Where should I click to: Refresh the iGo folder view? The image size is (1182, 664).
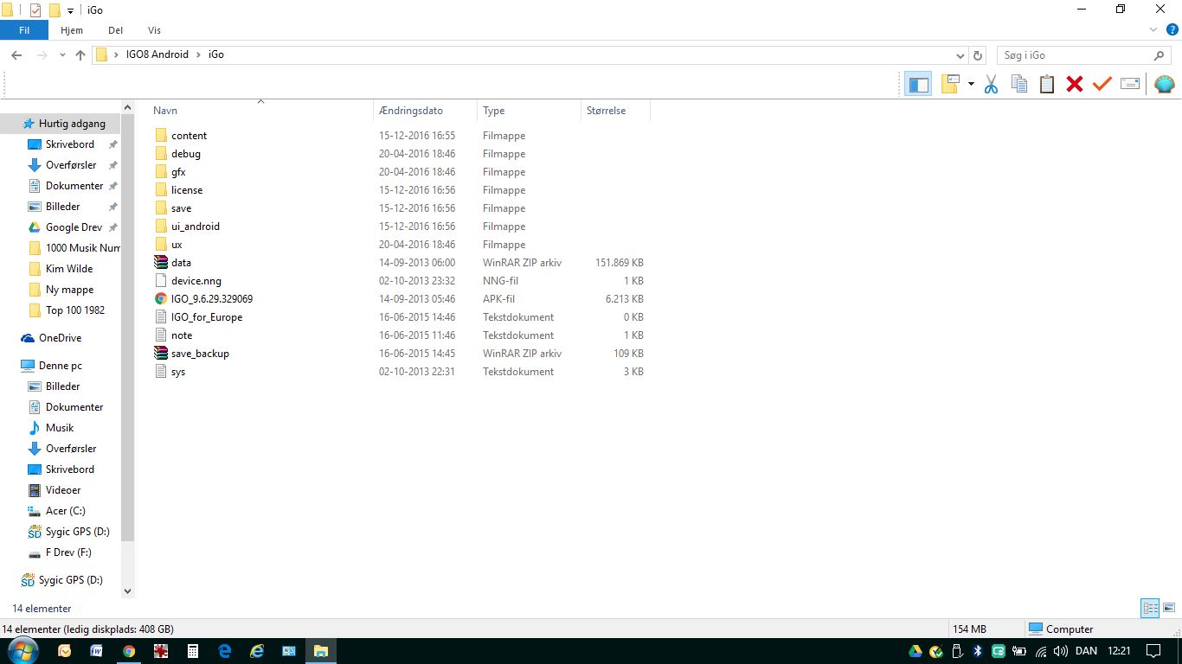(x=979, y=54)
